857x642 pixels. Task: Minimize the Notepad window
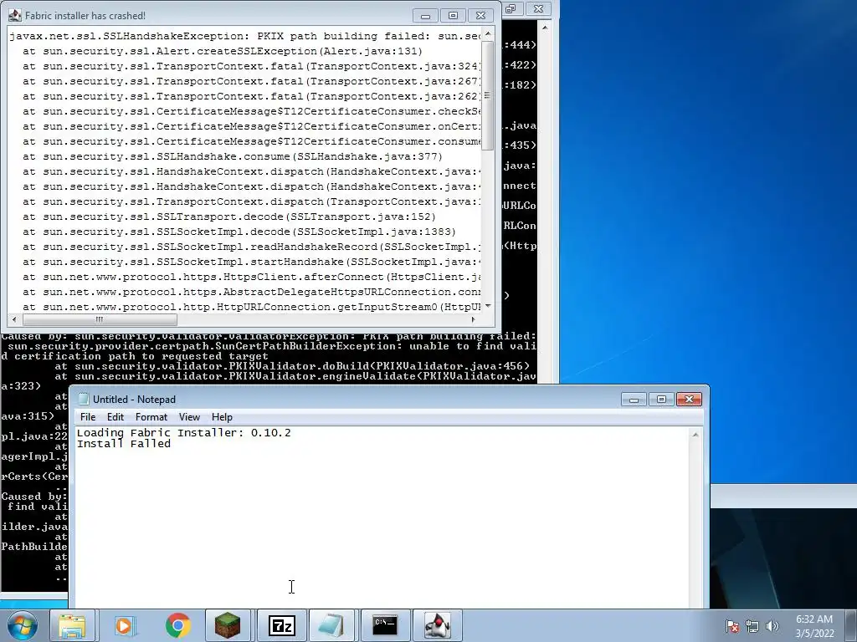tap(634, 400)
